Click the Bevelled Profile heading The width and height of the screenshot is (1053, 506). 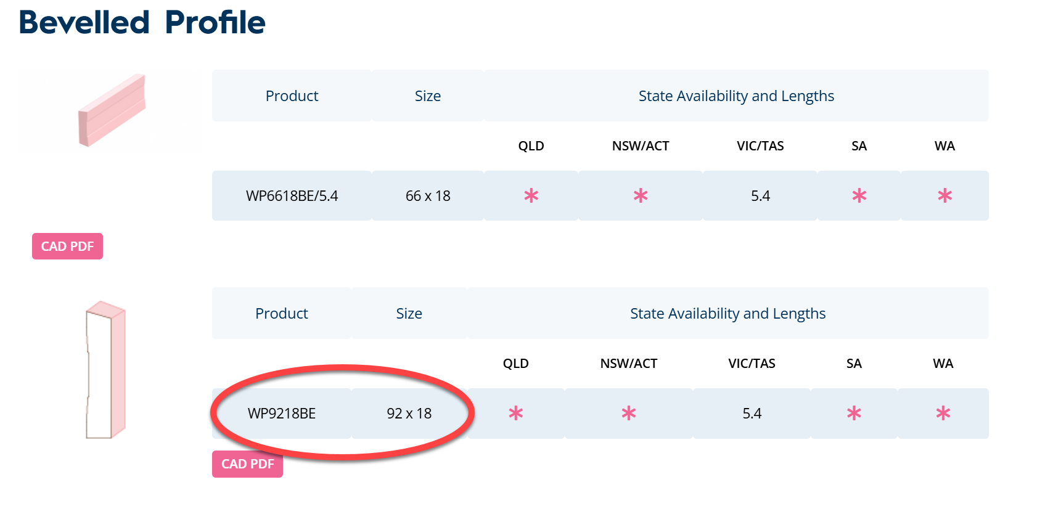pyautogui.click(x=142, y=23)
